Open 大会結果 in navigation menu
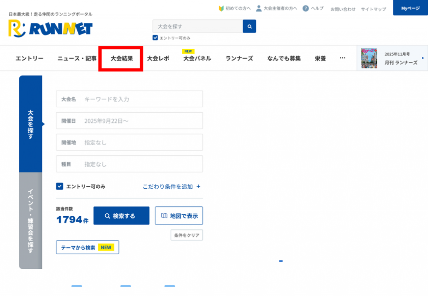Viewport: 428px width, 296px height. pos(122,58)
